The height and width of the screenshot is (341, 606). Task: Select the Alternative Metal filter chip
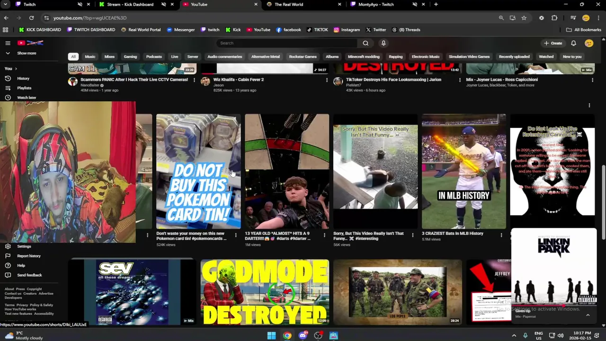tap(265, 56)
